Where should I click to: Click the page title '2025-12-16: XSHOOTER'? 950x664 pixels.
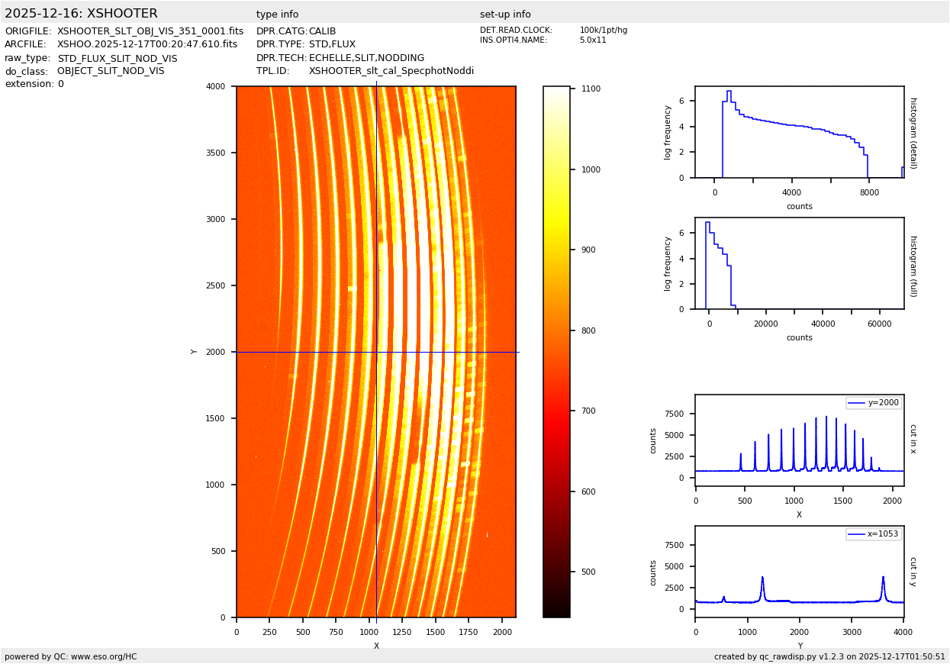coord(81,14)
